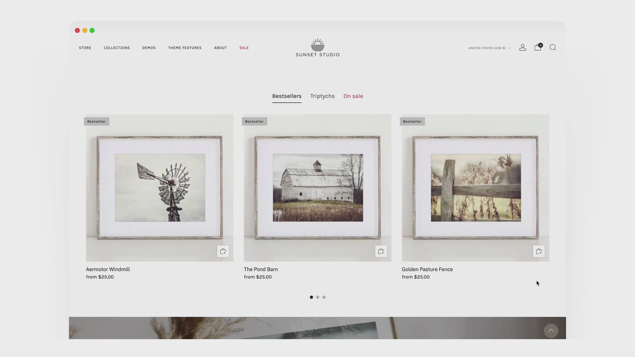Open the Collections menu
This screenshot has width=635, height=357.
tap(117, 48)
